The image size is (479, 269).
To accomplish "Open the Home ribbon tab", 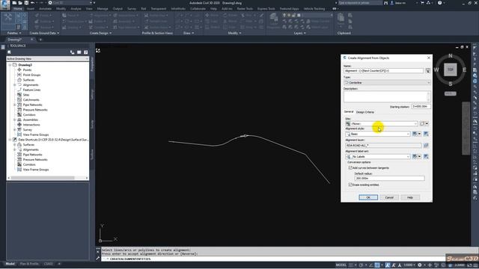I will (17, 9).
